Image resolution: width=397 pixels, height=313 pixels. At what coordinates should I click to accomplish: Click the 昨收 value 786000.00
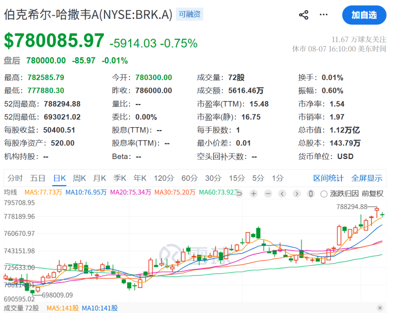coord(154,90)
